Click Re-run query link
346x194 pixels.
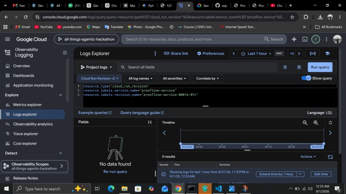115,172
